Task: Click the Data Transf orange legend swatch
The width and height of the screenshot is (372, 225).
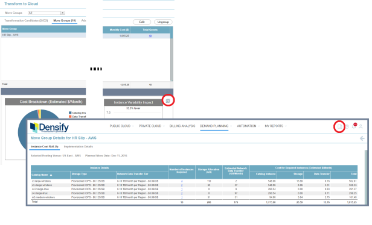Action: (x=70, y=117)
